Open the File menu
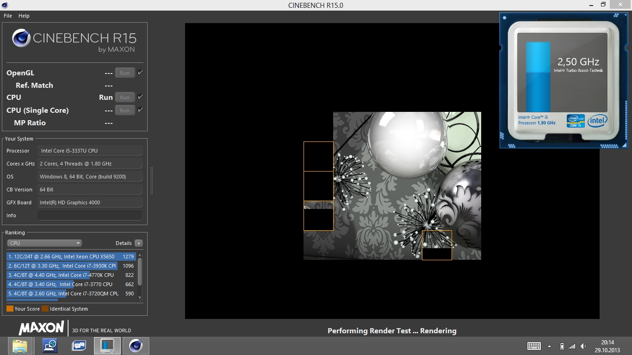632x355 pixels. point(8,16)
